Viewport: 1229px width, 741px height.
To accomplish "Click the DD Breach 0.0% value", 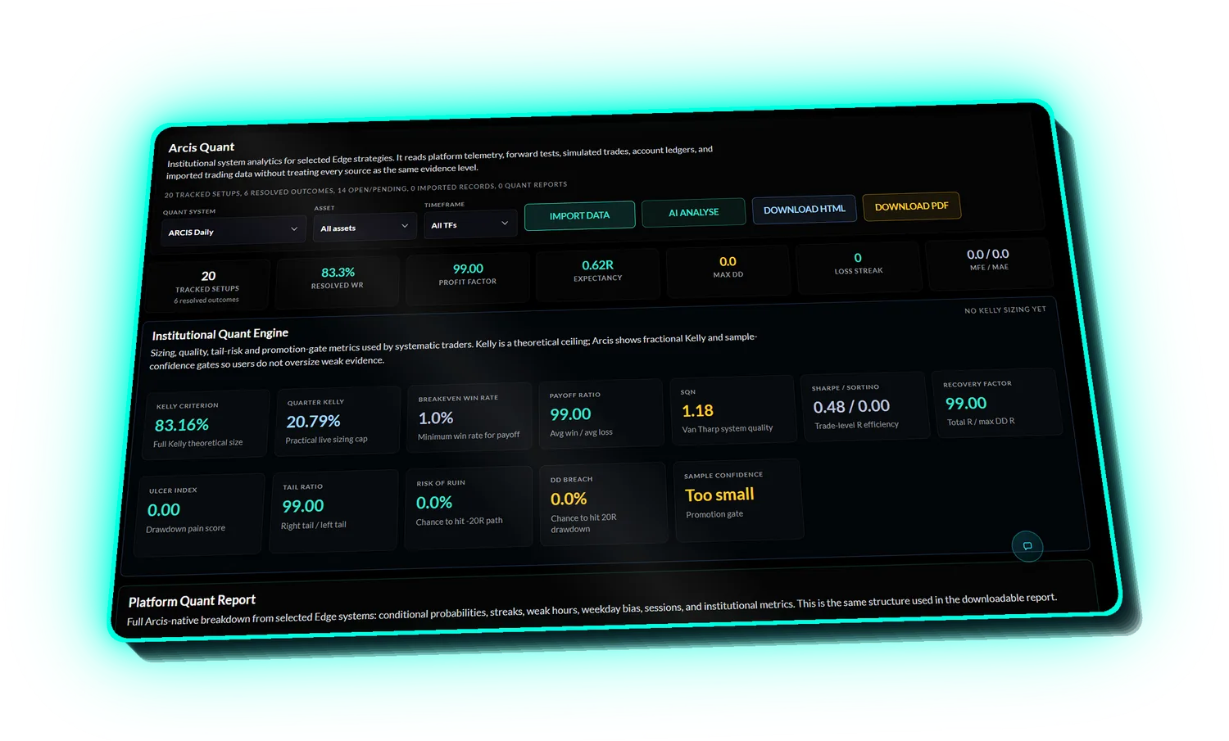I will tap(569, 499).
